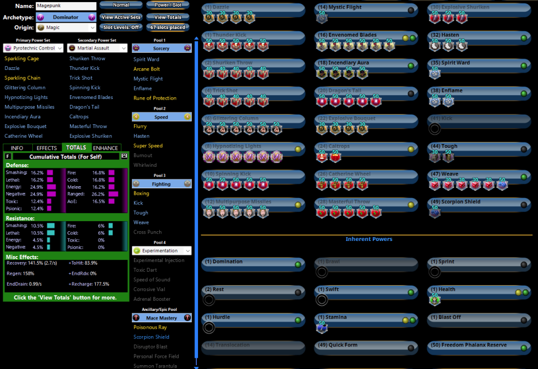538x369 pixels.
Task: Open the ENHANCE tab
Action: pos(105,148)
